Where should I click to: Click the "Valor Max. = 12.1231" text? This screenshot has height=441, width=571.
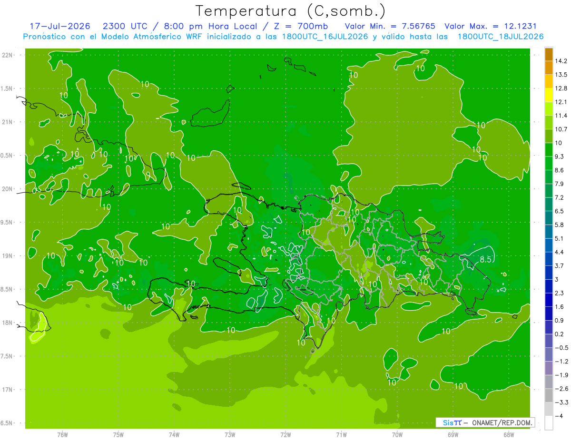[x=491, y=26]
